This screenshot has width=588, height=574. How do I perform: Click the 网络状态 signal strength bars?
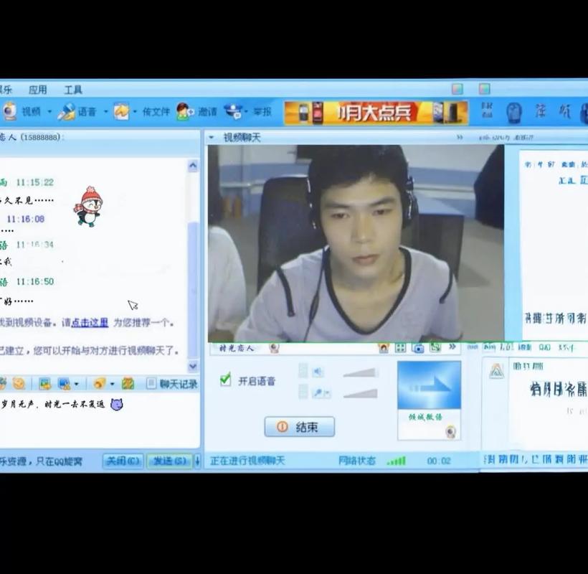tap(397, 461)
